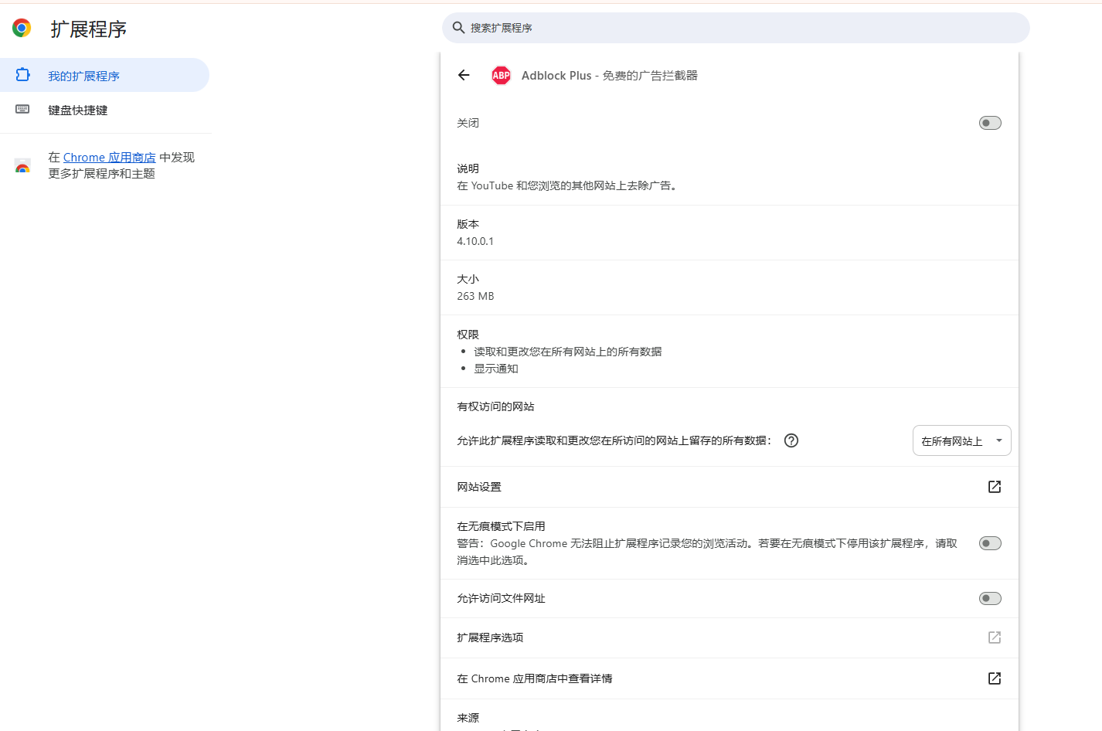Click 在 Chrome 应用商店中查看详情 row label
Screen dimensions: 1102x731
535,678
